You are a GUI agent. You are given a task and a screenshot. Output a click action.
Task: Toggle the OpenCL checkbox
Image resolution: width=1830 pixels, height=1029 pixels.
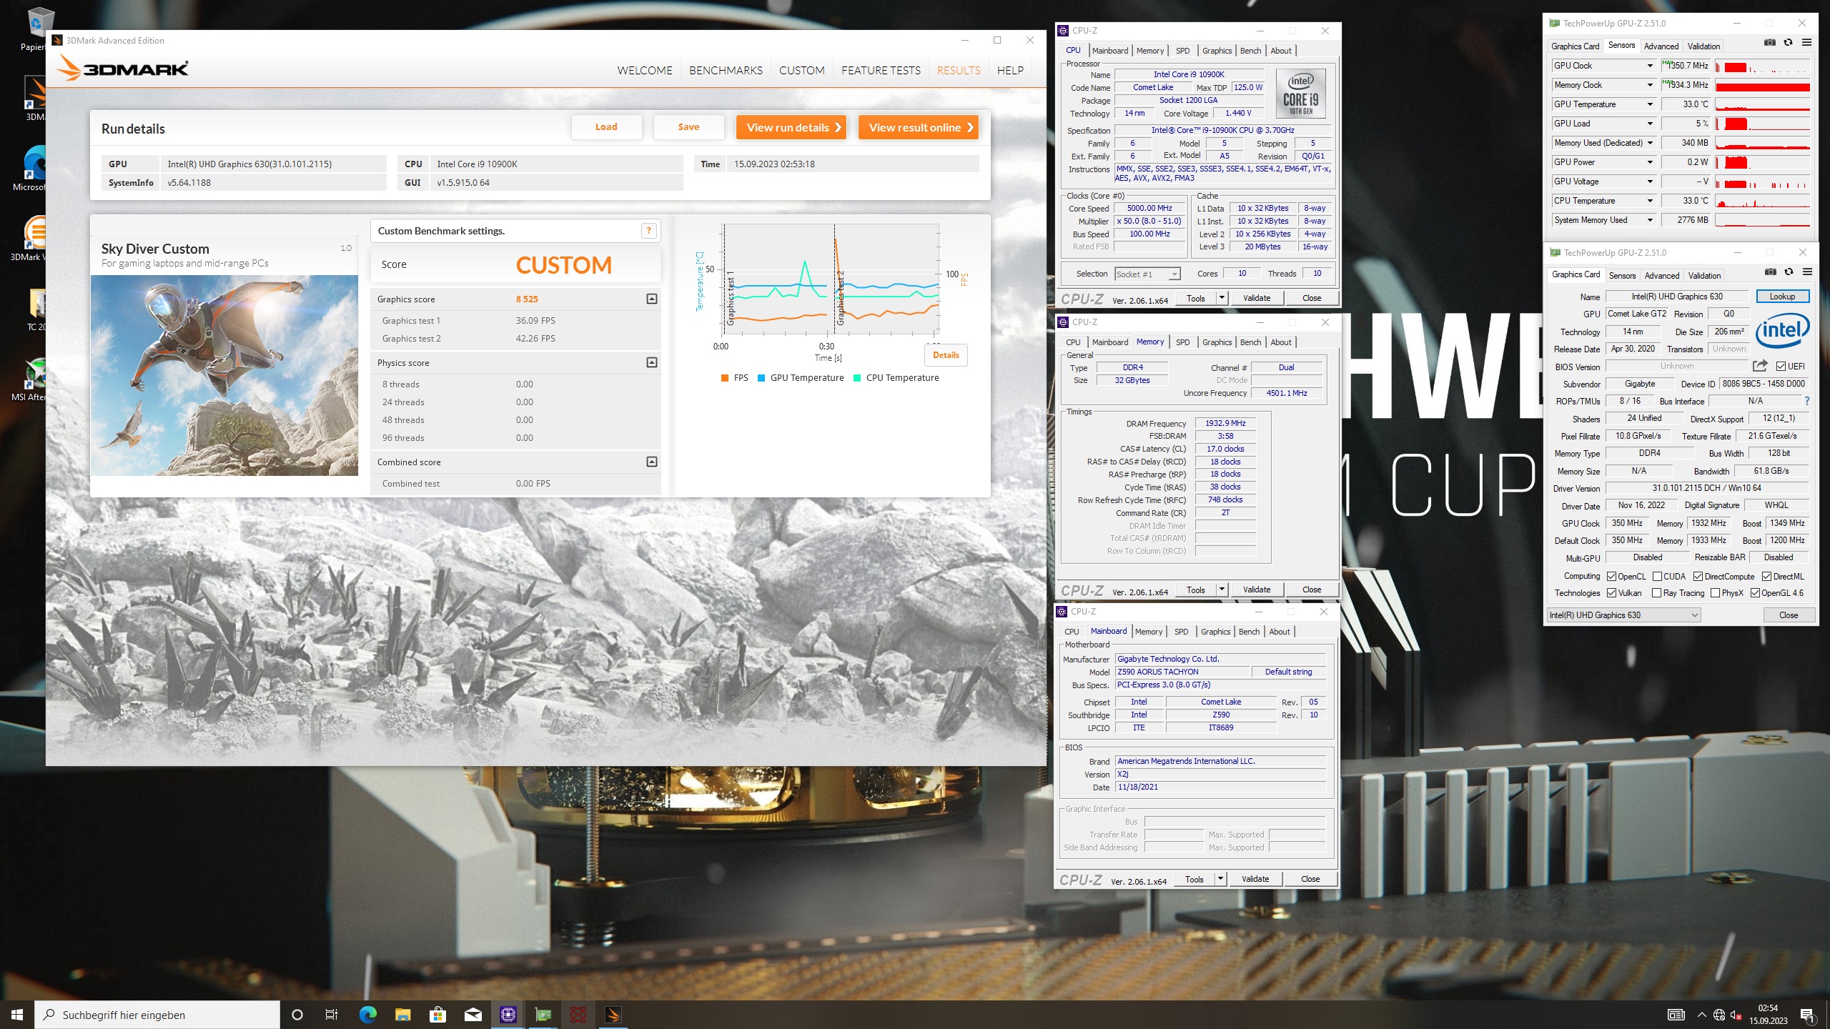(1611, 577)
